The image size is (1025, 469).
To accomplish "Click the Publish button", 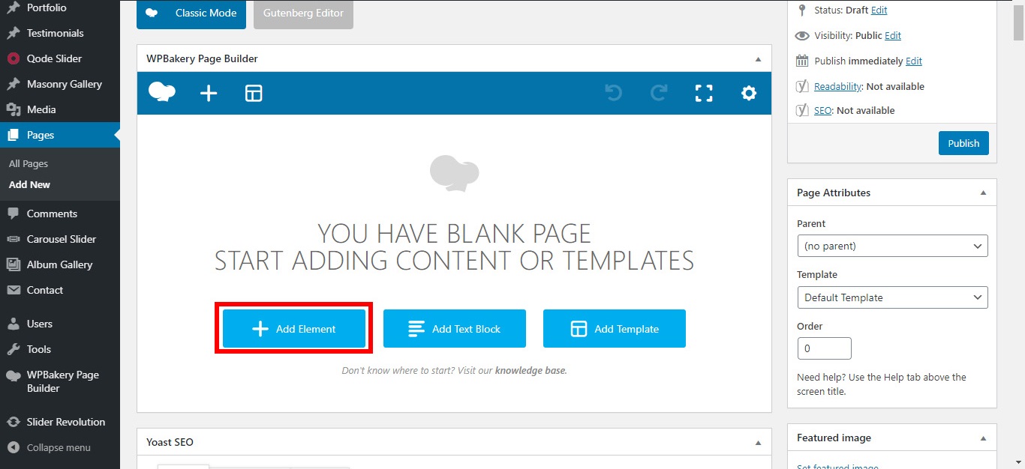I will [x=963, y=143].
